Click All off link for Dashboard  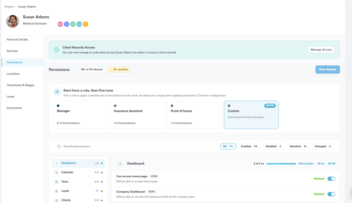tap(332, 164)
